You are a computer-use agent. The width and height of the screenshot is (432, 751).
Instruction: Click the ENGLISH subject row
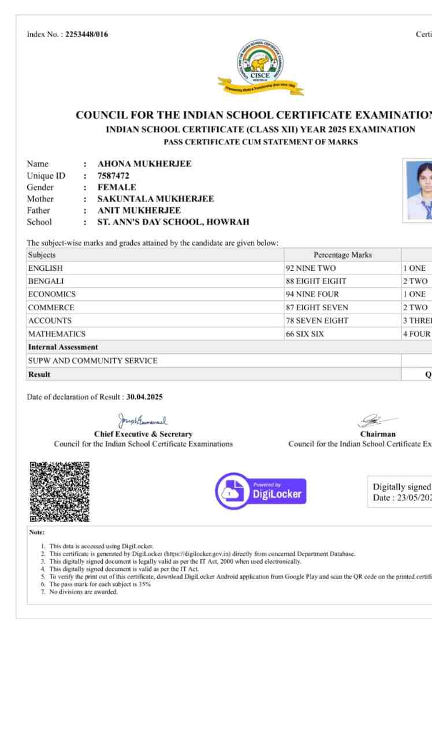45,269
